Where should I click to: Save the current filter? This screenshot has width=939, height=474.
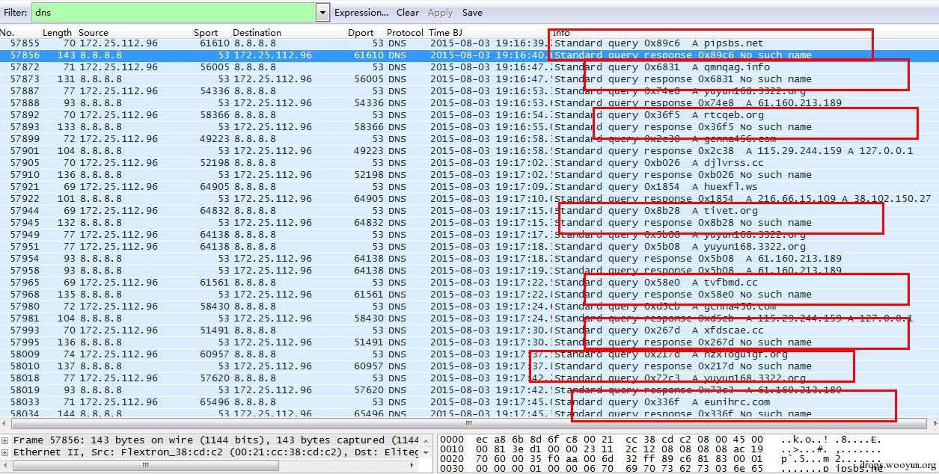coord(472,13)
